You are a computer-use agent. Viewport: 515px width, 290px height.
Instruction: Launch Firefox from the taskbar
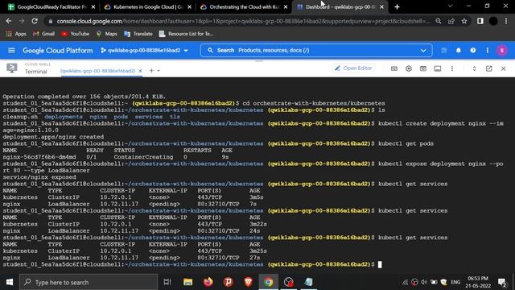click(x=208, y=282)
